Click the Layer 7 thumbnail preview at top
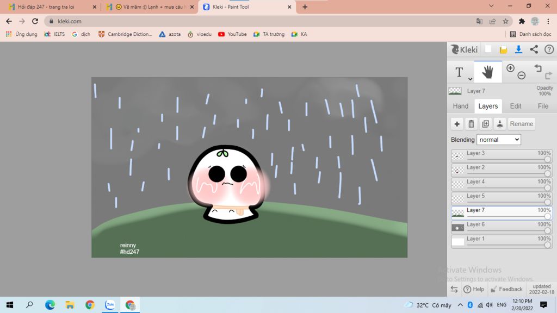 click(x=455, y=91)
